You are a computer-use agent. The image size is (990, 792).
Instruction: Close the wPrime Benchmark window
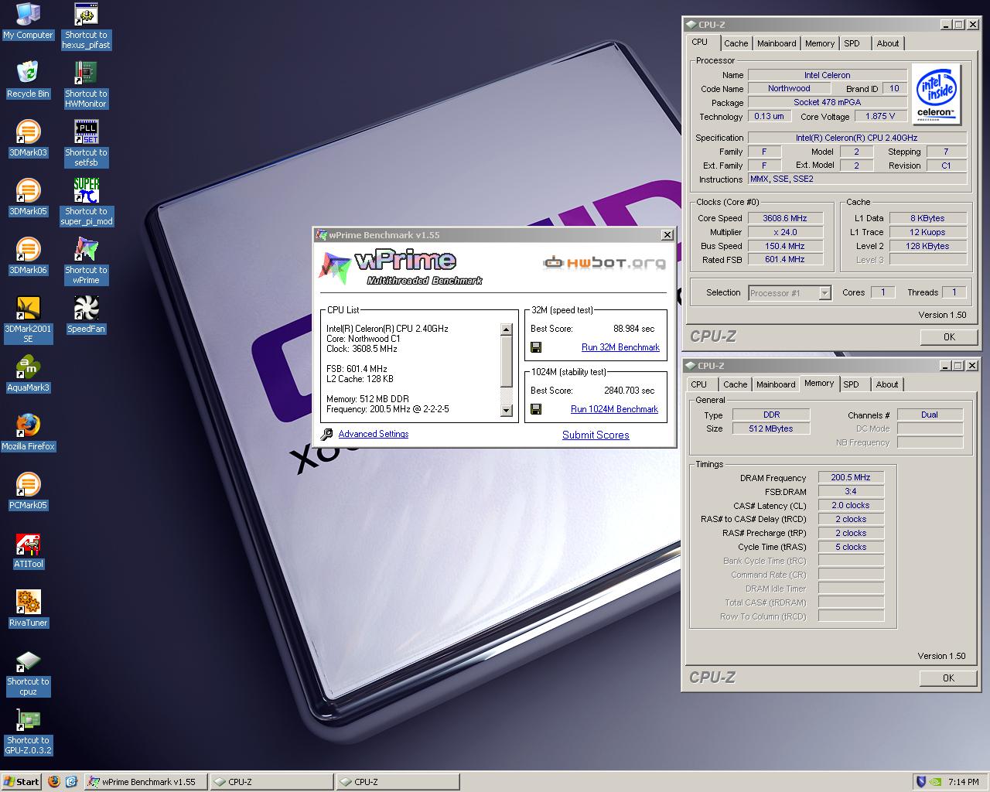click(x=667, y=235)
